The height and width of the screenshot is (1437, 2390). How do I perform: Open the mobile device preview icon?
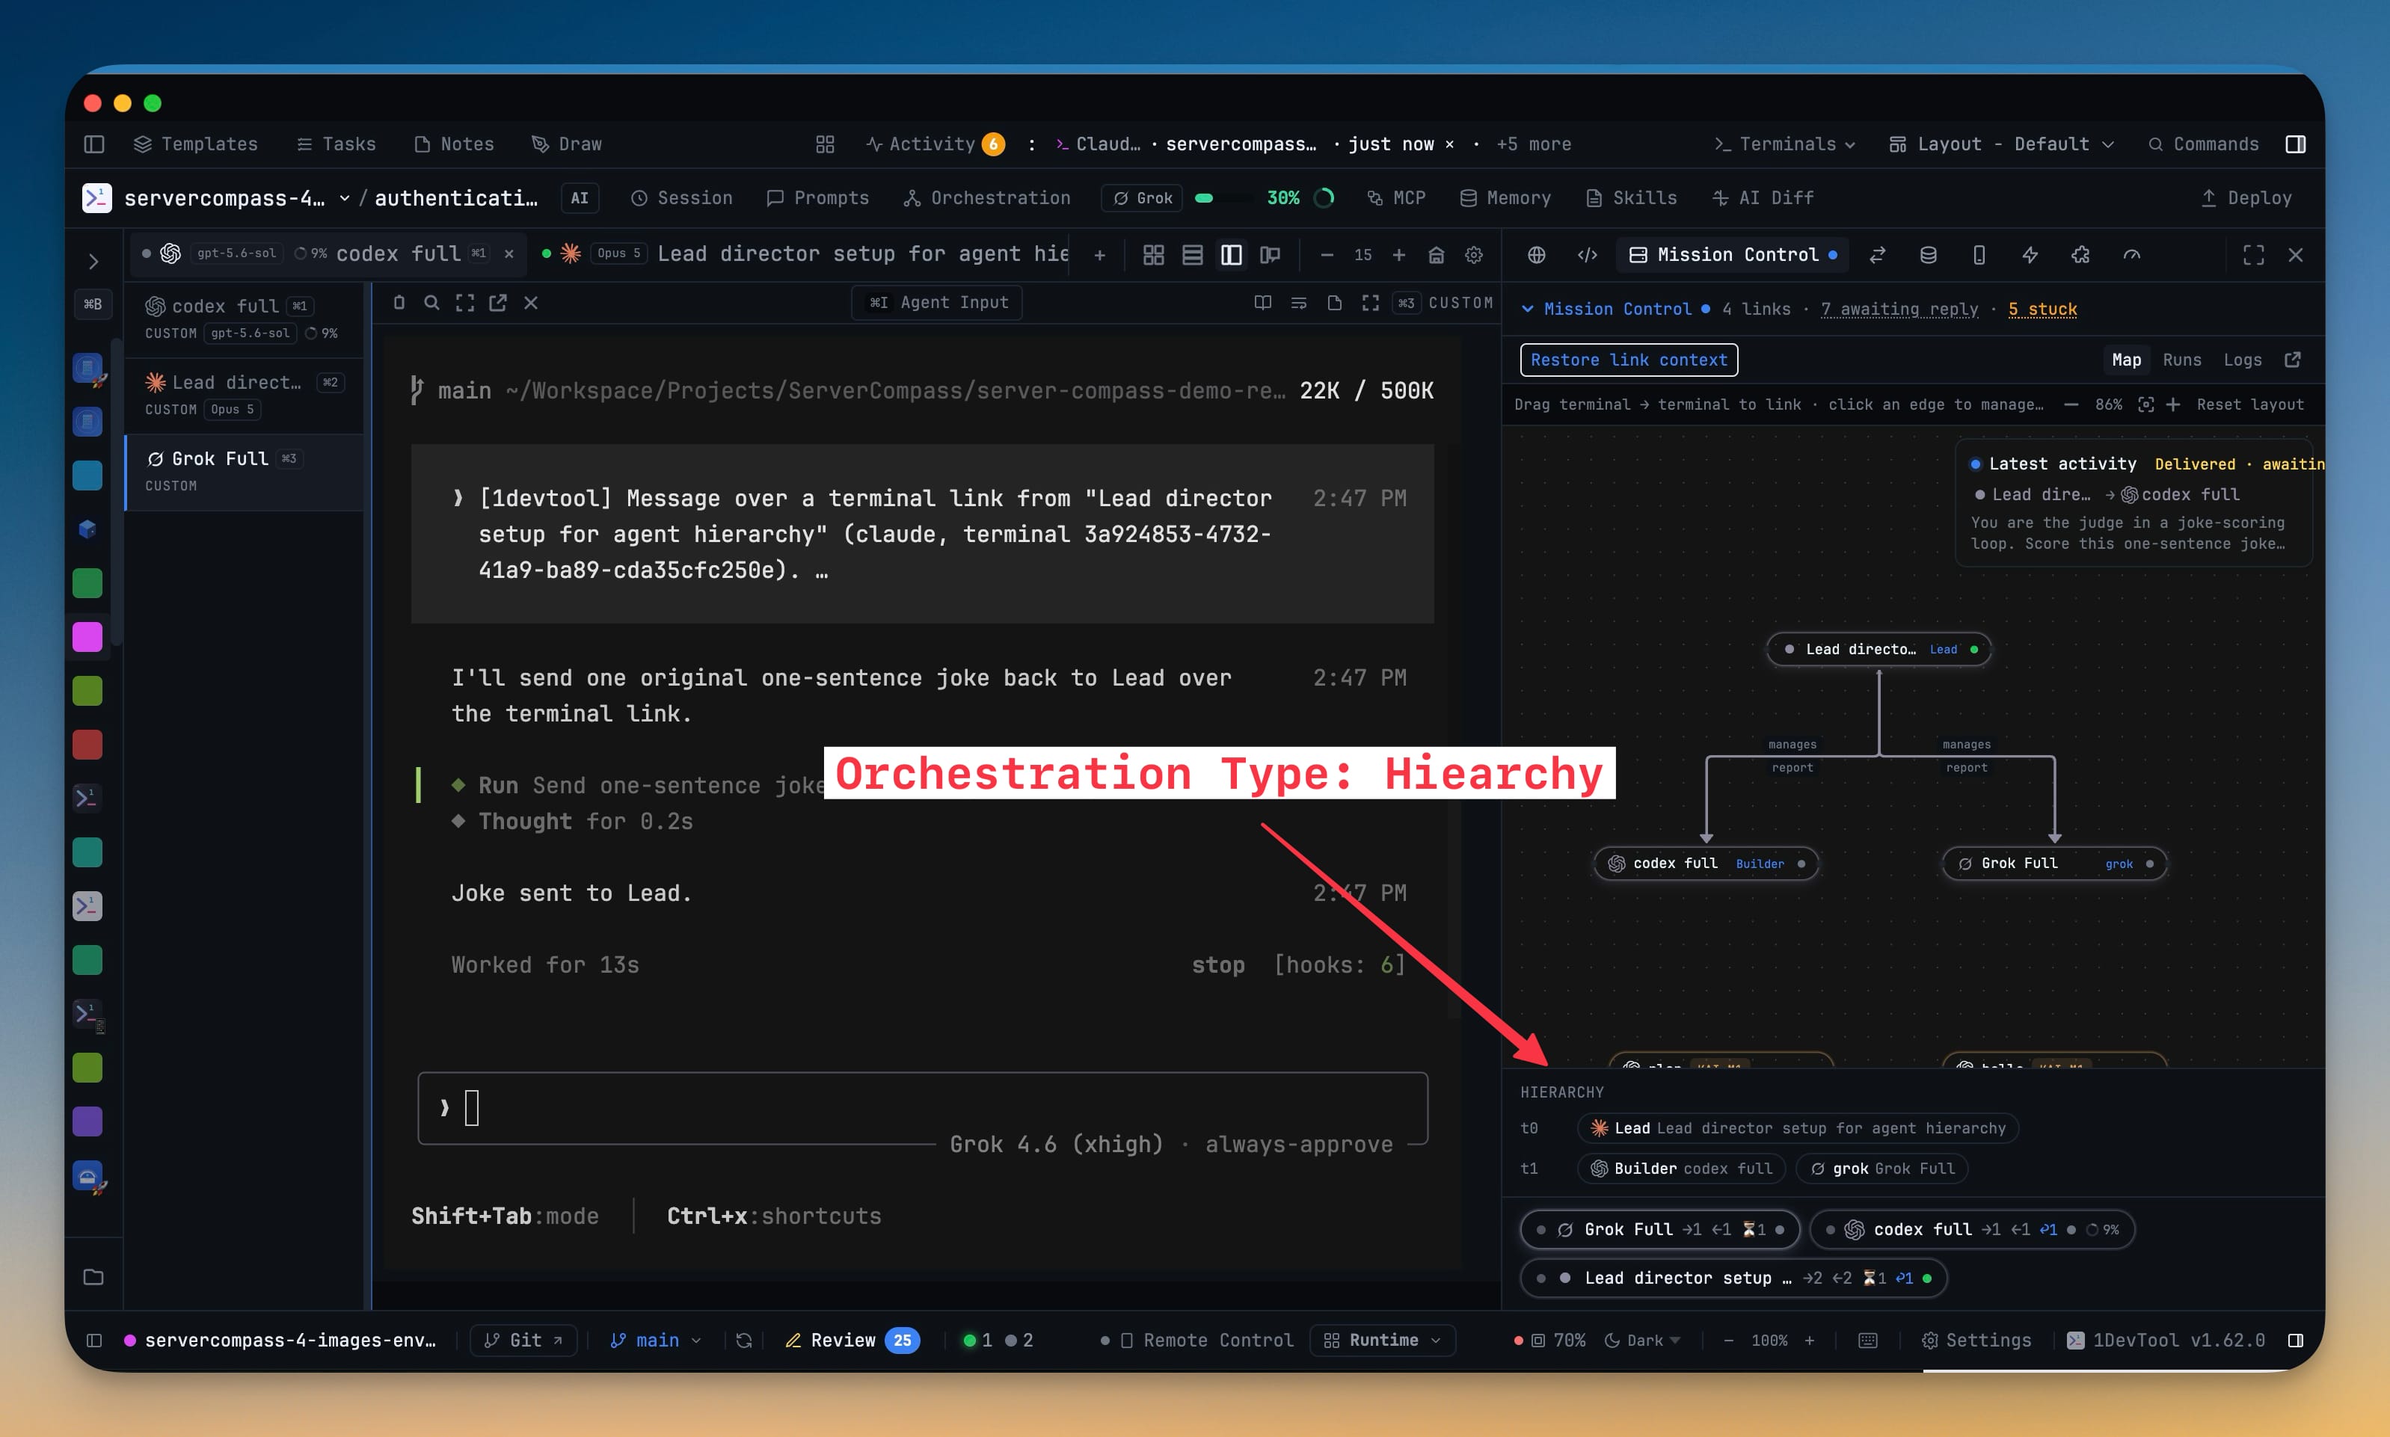(x=1979, y=255)
